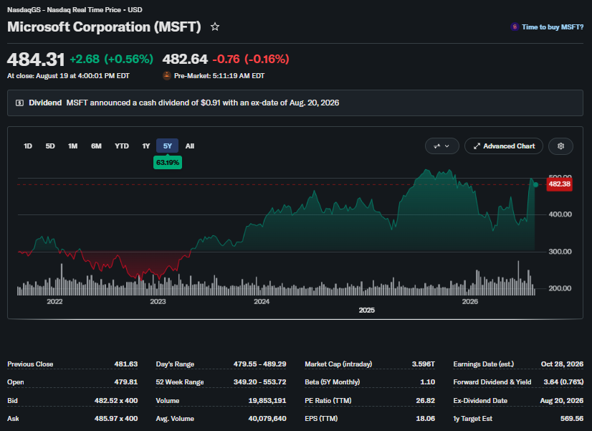Click the 2024 axis label
This screenshot has height=431, width=592.
click(x=262, y=301)
